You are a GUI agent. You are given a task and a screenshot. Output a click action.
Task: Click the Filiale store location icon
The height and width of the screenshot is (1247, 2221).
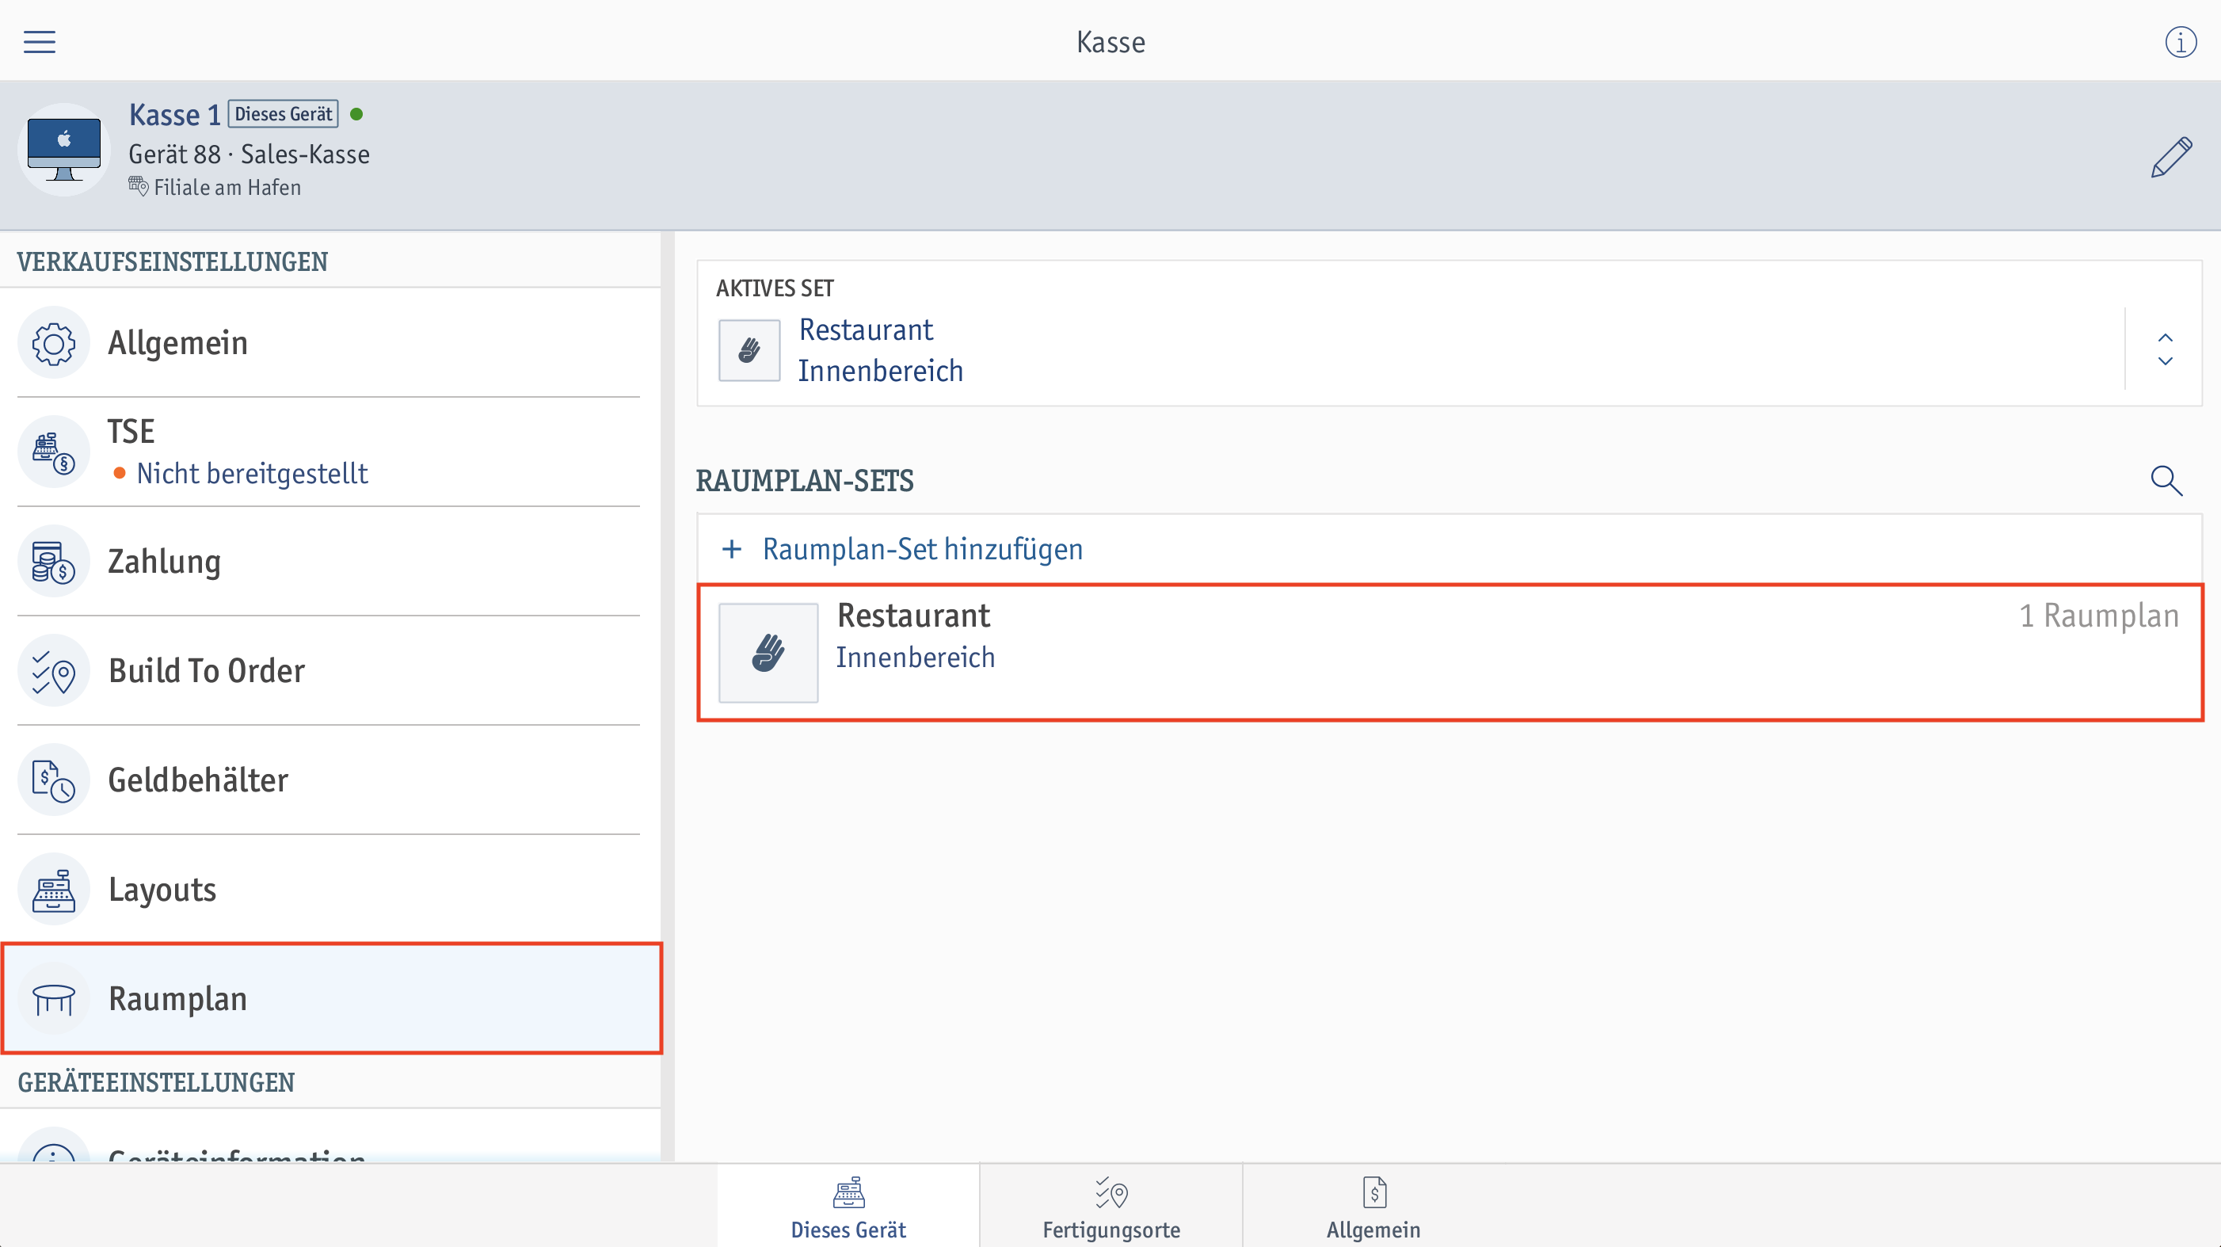[139, 186]
